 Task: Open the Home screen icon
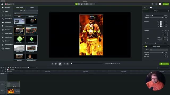click(2, 4)
